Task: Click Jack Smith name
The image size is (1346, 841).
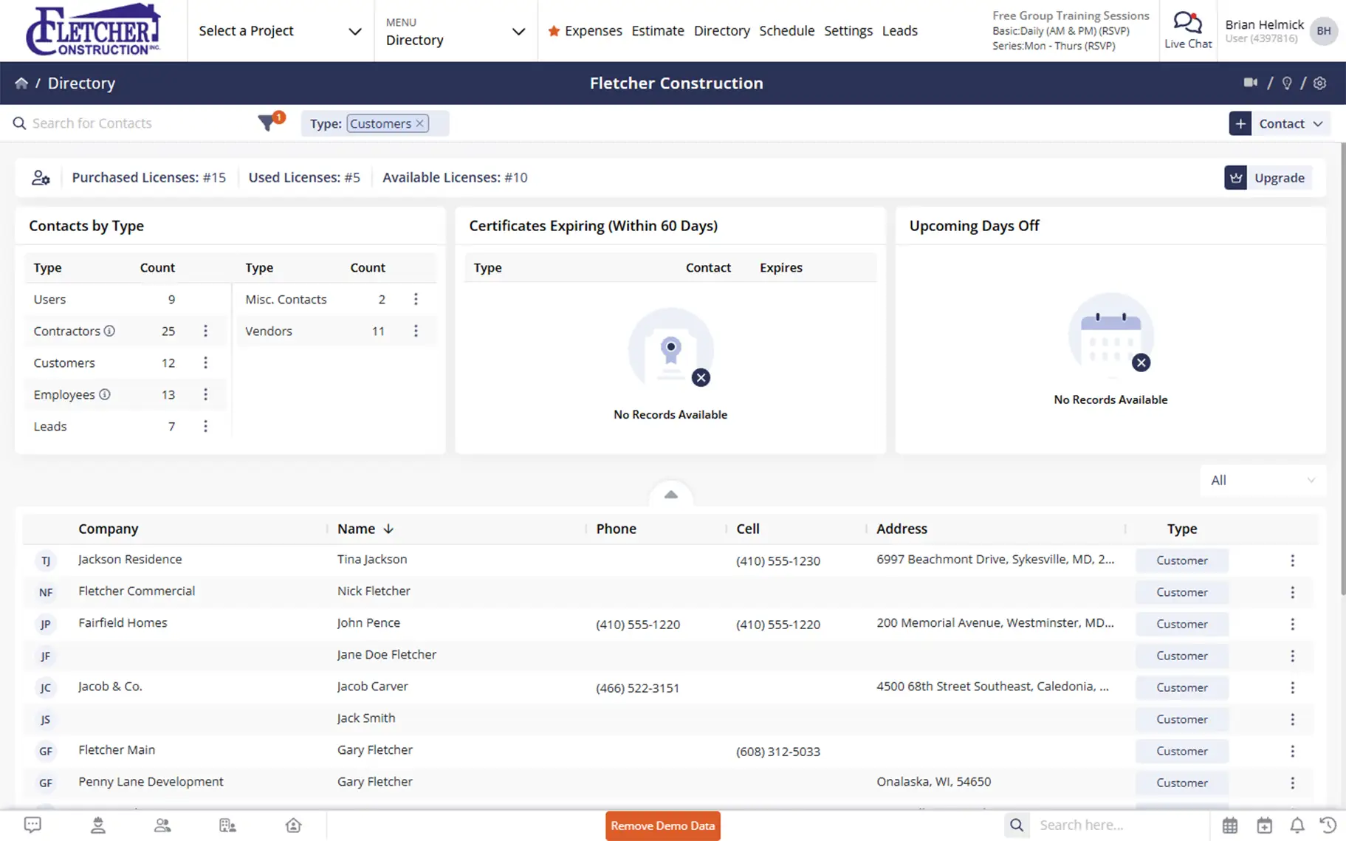Action: [366, 718]
